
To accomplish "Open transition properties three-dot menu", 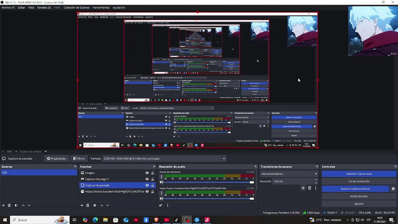I will [316, 188].
